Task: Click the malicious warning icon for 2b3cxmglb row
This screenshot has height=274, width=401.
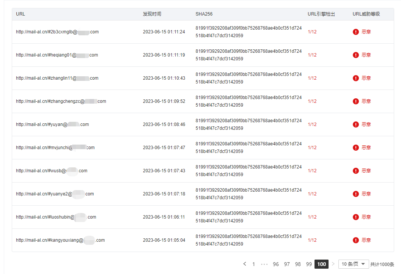Action: tap(355, 32)
